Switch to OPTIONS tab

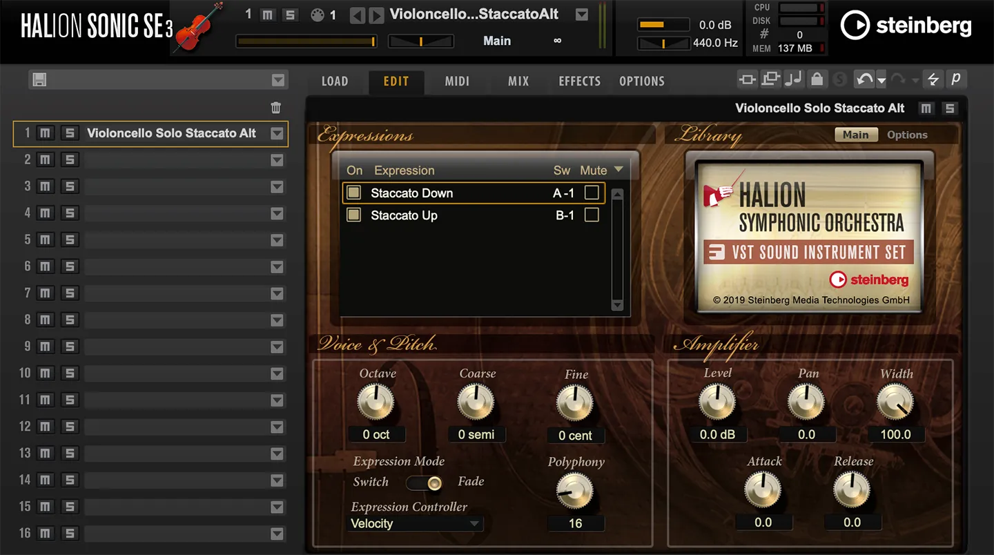coord(642,81)
